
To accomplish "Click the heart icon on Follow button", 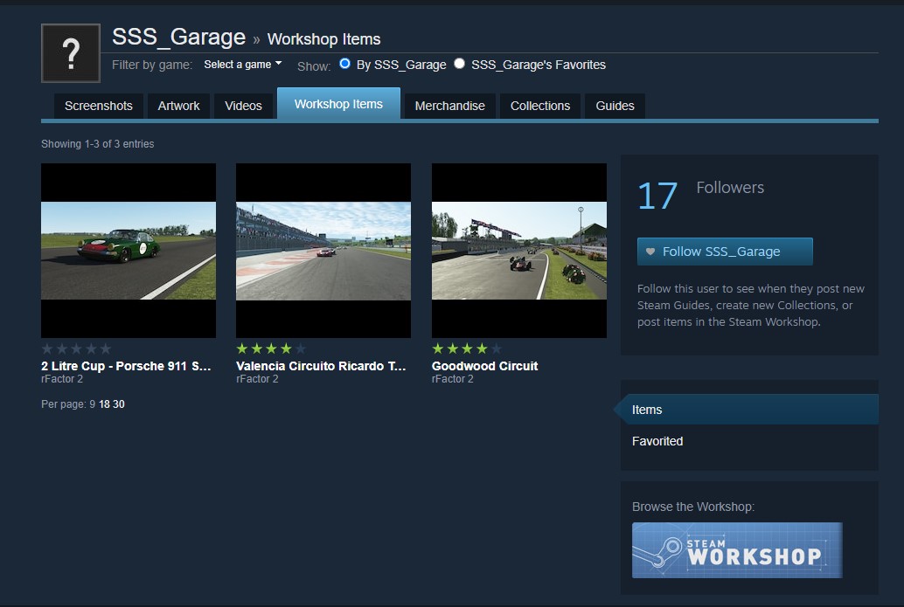I will coord(650,252).
